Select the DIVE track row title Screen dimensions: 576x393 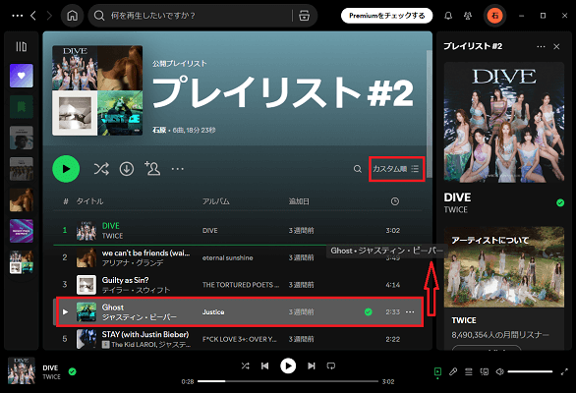110,226
